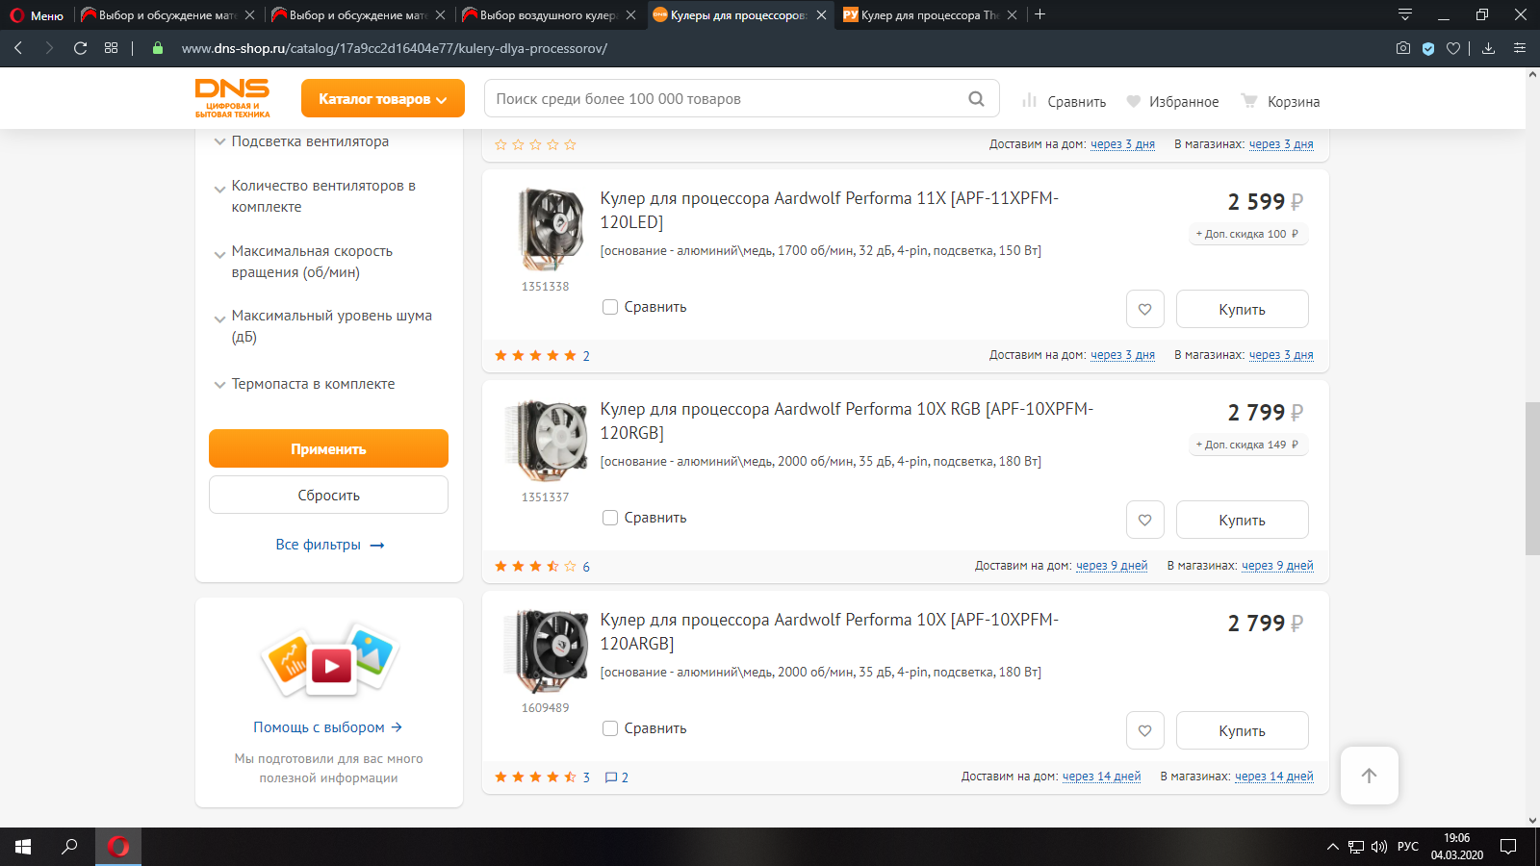
Task: Open the ad blocker shield icon
Action: pyautogui.click(x=1428, y=48)
